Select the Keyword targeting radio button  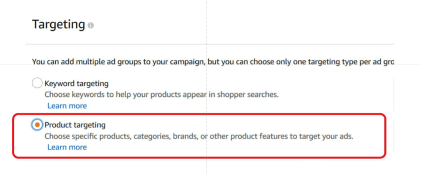pos(37,83)
